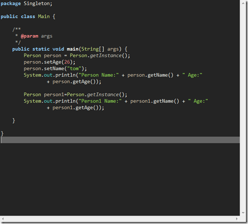Click '+ person.getAge());' continuation line
Screen dimensions: 248x224
[x=74, y=82]
